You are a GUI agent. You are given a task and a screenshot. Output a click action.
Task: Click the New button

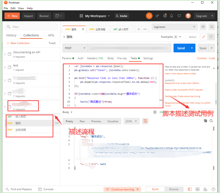click(x=12, y=16)
